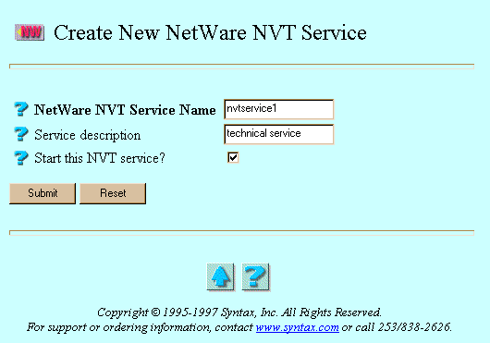Uncheck the Start this NVT service checkbox
This screenshot has height=343, width=490.
pos(233,157)
